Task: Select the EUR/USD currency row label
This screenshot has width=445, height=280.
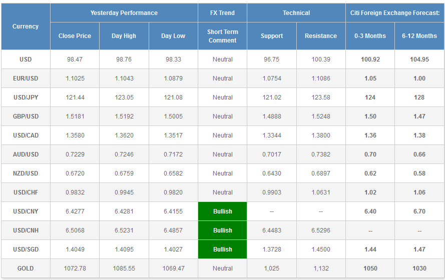Action: tap(26, 78)
